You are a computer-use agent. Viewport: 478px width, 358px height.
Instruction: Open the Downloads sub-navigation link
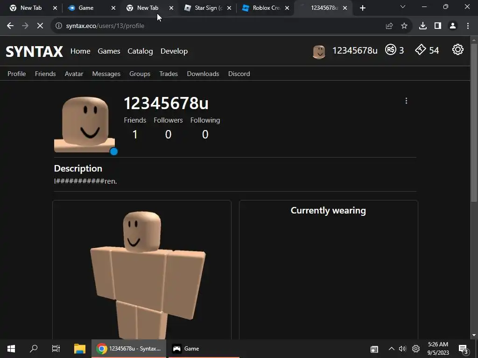pyautogui.click(x=203, y=74)
